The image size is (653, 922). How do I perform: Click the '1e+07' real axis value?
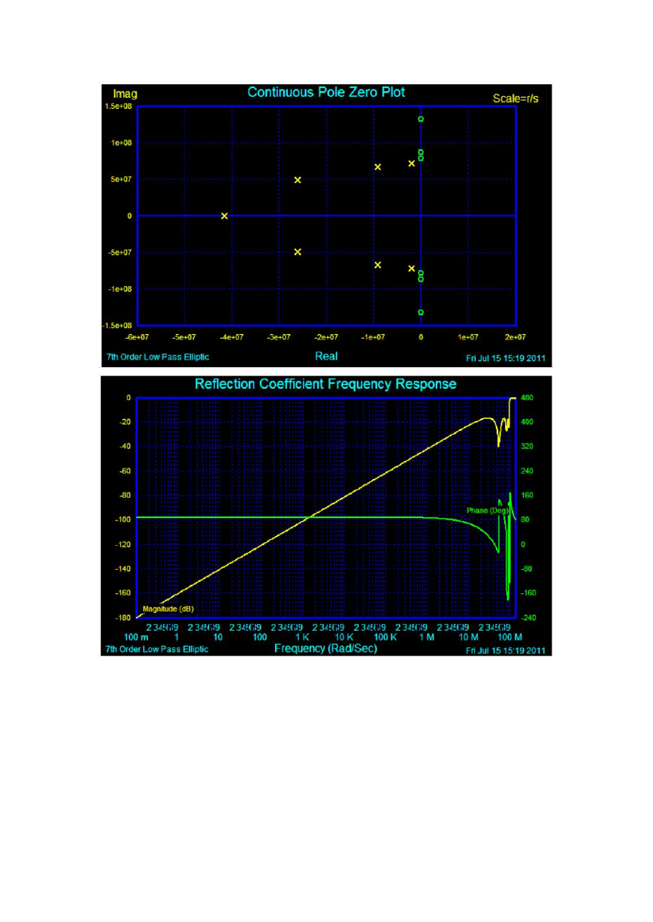pos(468,338)
